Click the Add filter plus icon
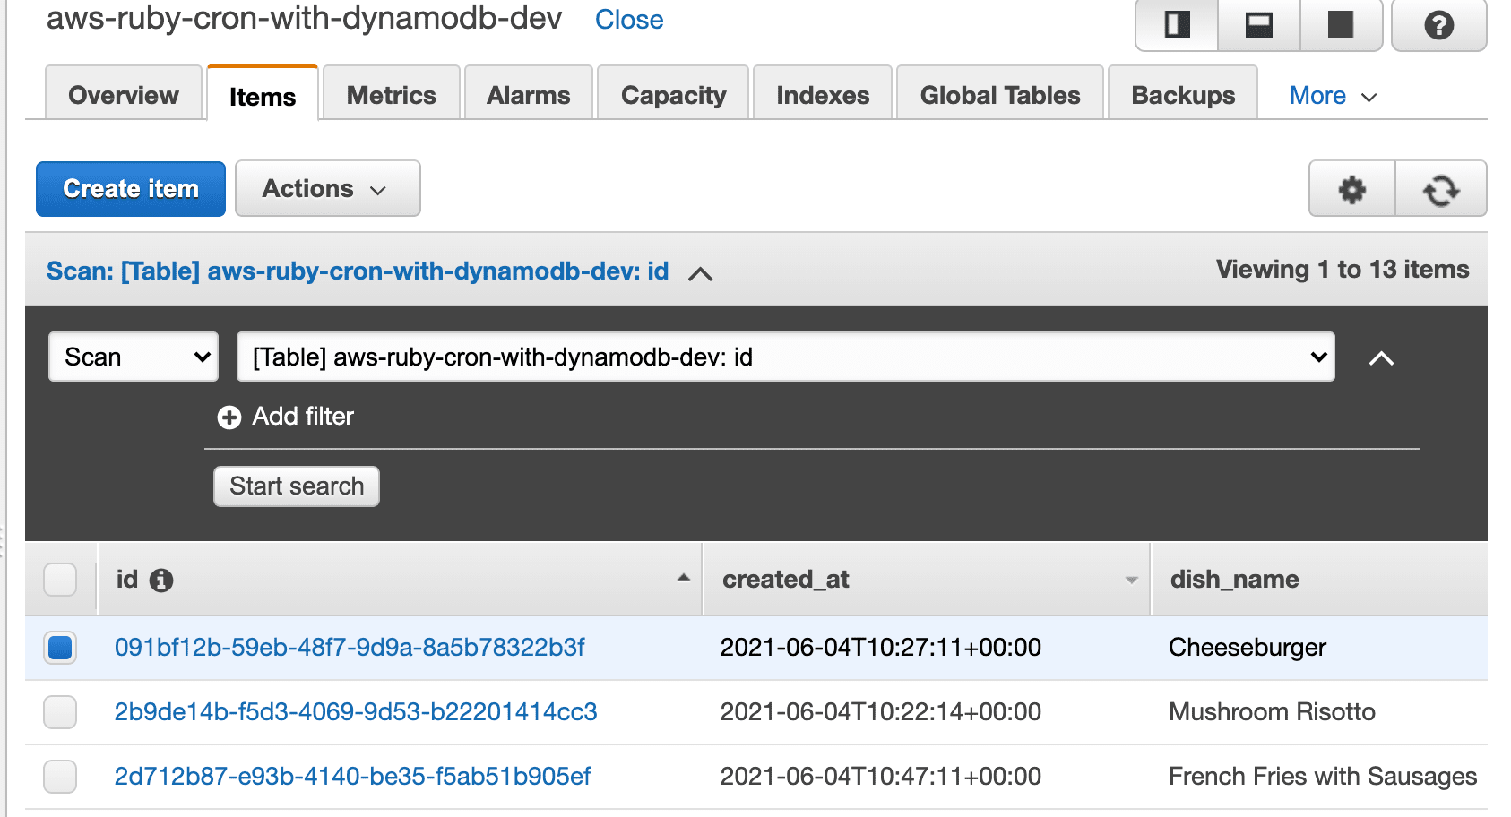The height and width of the screenshot is (817, 1511). [x=229, y=417]
